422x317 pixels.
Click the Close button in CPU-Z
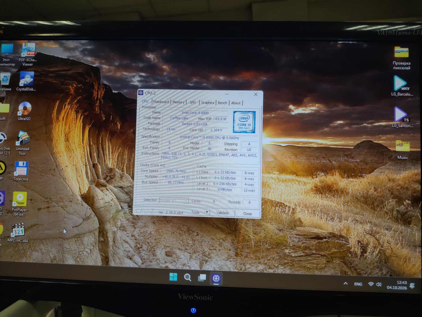247,214
